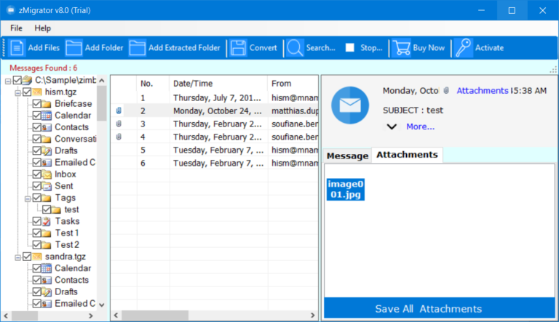
Task: Click the hism.tgz mailbox icon
Action: (36, 92)
